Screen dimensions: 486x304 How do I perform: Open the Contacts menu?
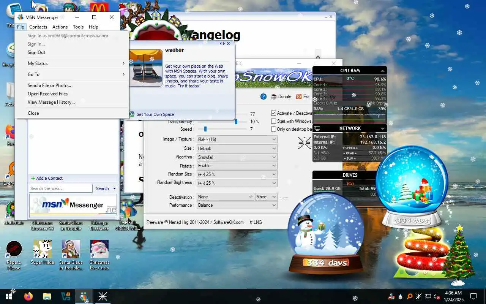click(38, 27)
